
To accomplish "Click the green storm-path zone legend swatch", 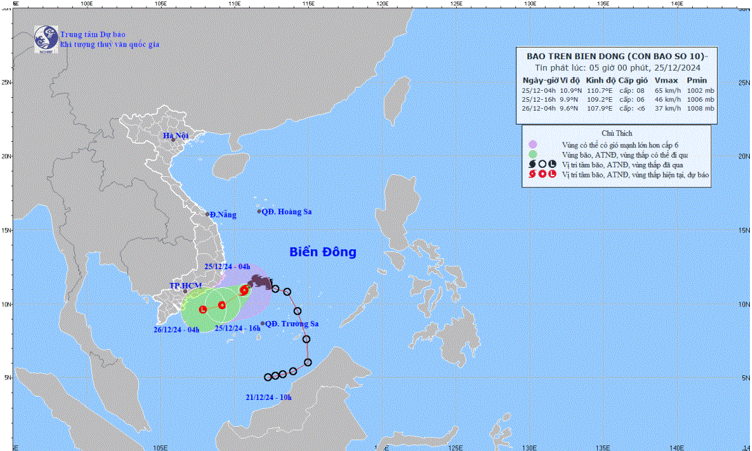I will click(533, 154).
